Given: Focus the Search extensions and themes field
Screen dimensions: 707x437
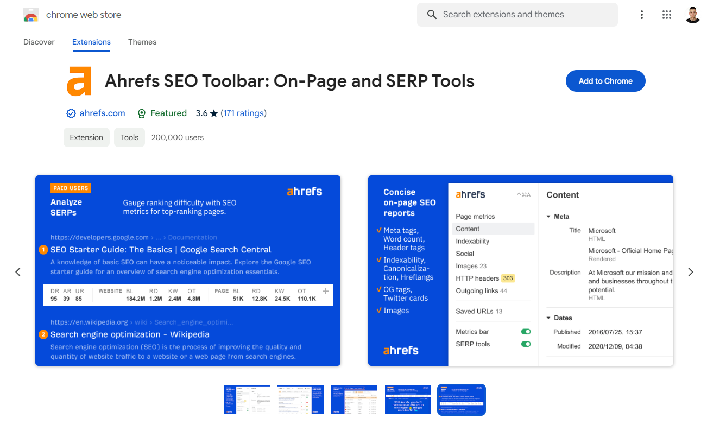Looking at the screenshot, I should click(x=517, y=15).
